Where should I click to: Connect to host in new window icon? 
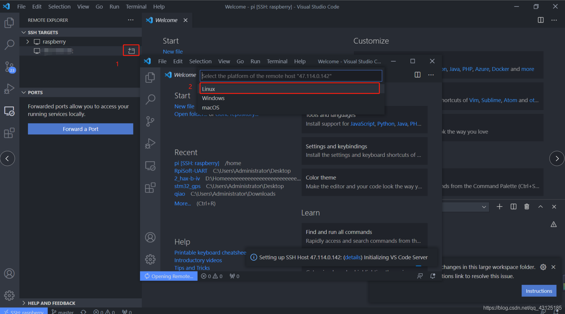click(131, 50)
